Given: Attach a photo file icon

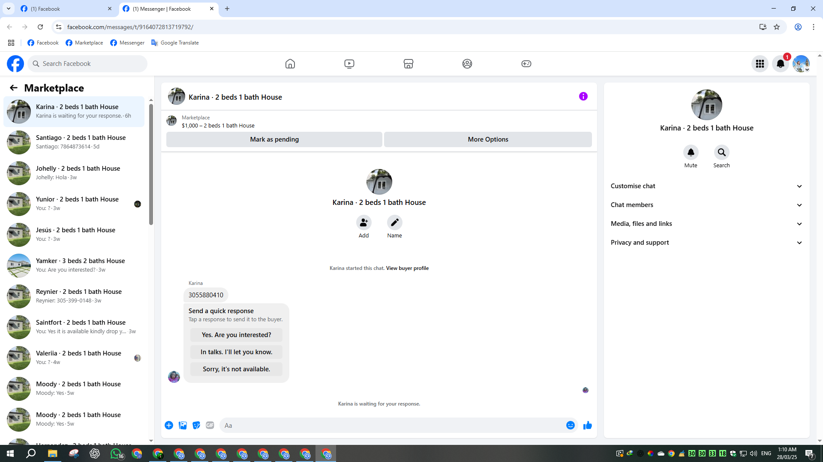Looking at the screenshot, I should [183, 425].
